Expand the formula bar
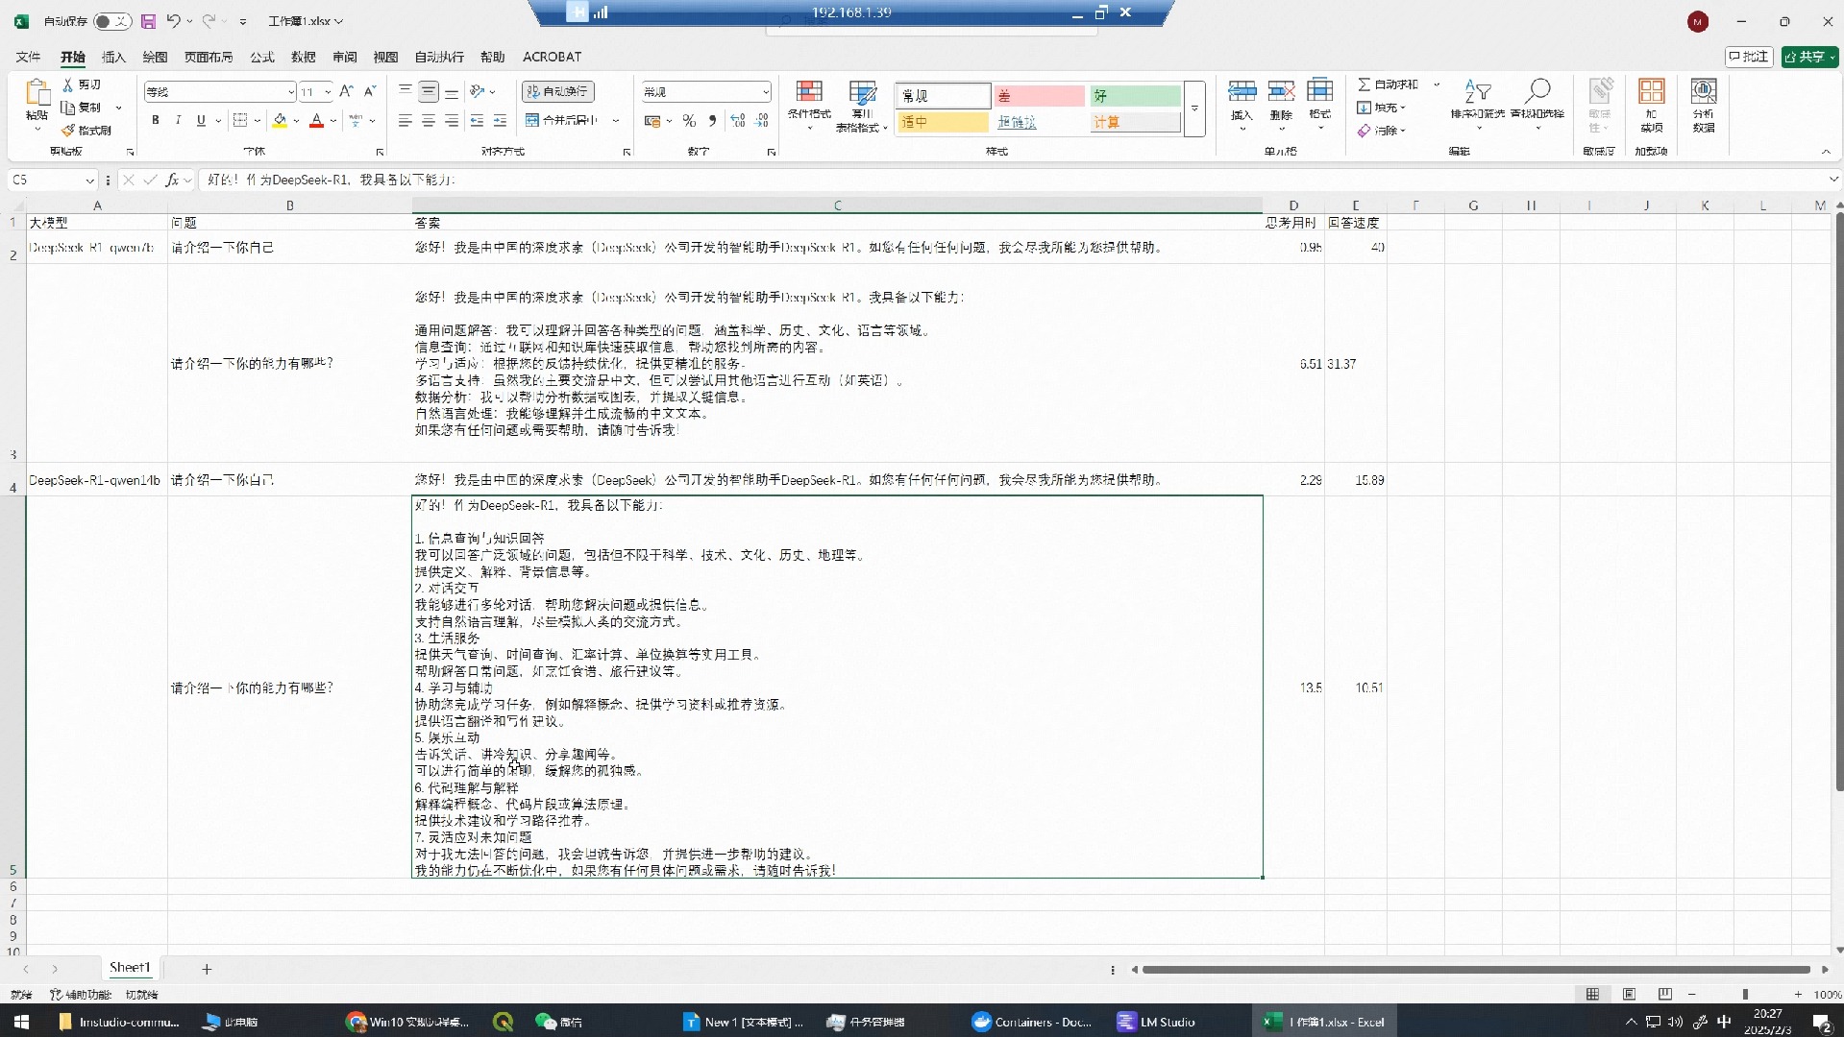This screenshot has height=1037, width=1844. click(1832, 180)
